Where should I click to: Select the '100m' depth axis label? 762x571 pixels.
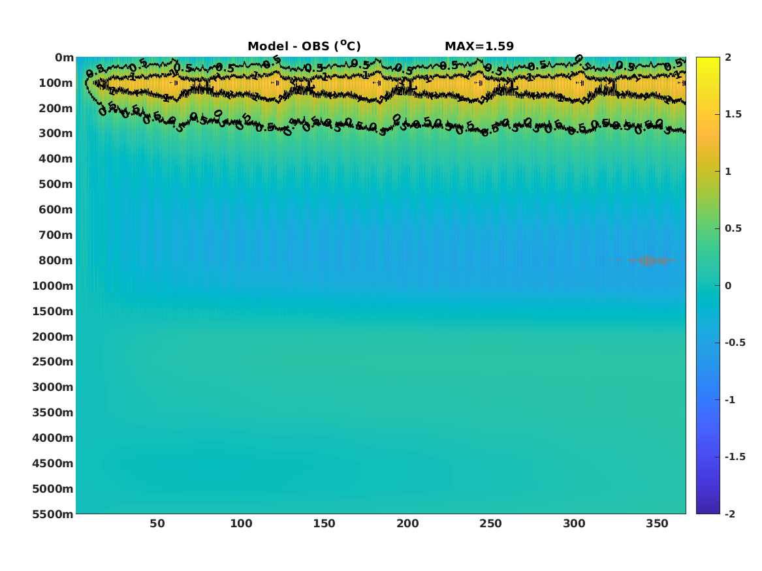56,83
